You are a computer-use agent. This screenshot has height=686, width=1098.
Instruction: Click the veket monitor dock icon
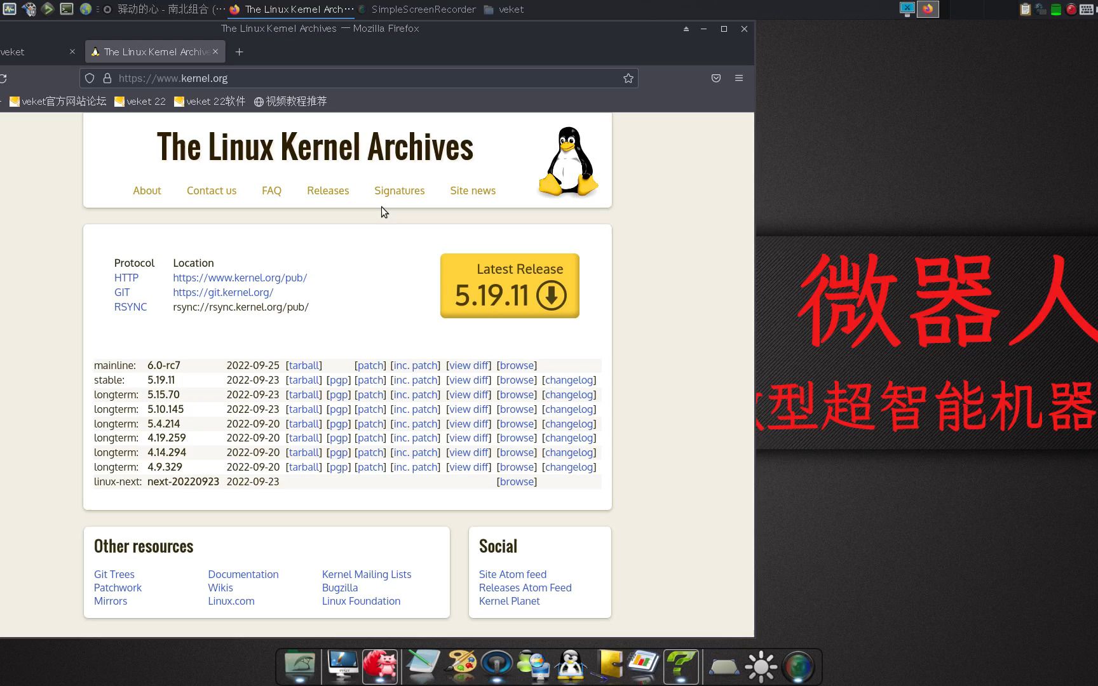[342, 666]
